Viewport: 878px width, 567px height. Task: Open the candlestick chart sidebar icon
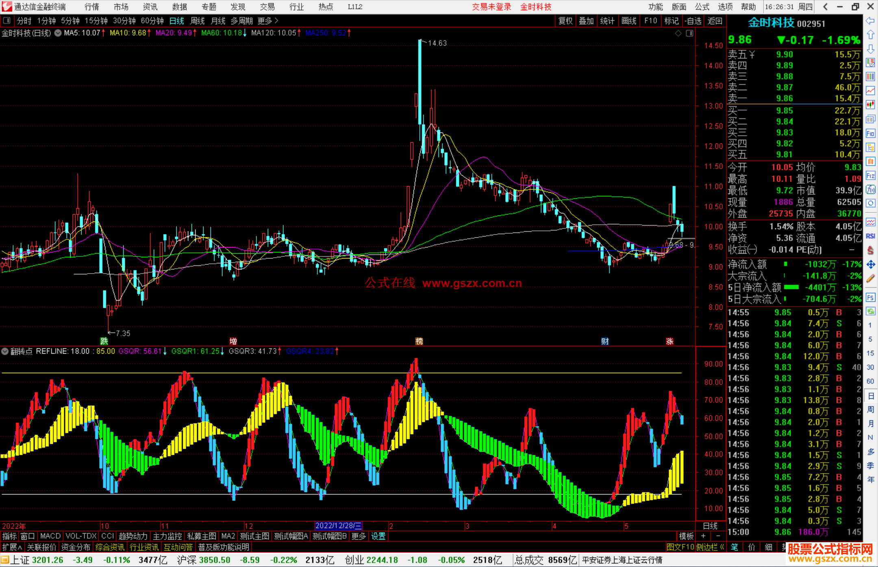pos(870,105)
